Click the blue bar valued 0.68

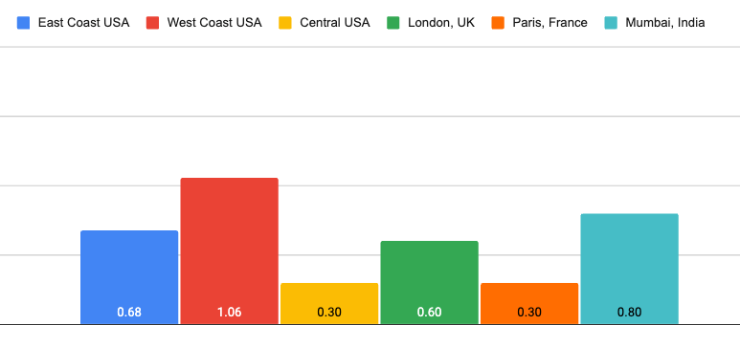pyautogui.click(x=129, y=277)
